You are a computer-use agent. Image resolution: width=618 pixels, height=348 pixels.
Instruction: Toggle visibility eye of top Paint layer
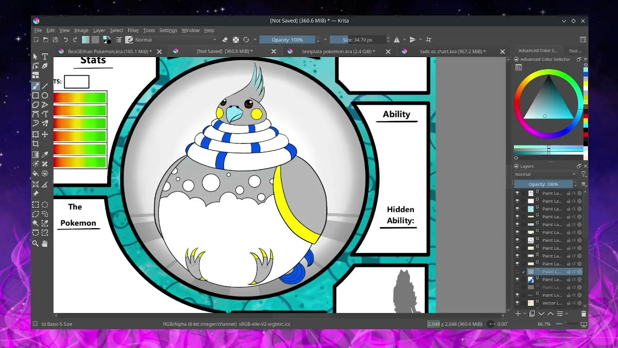517,193
